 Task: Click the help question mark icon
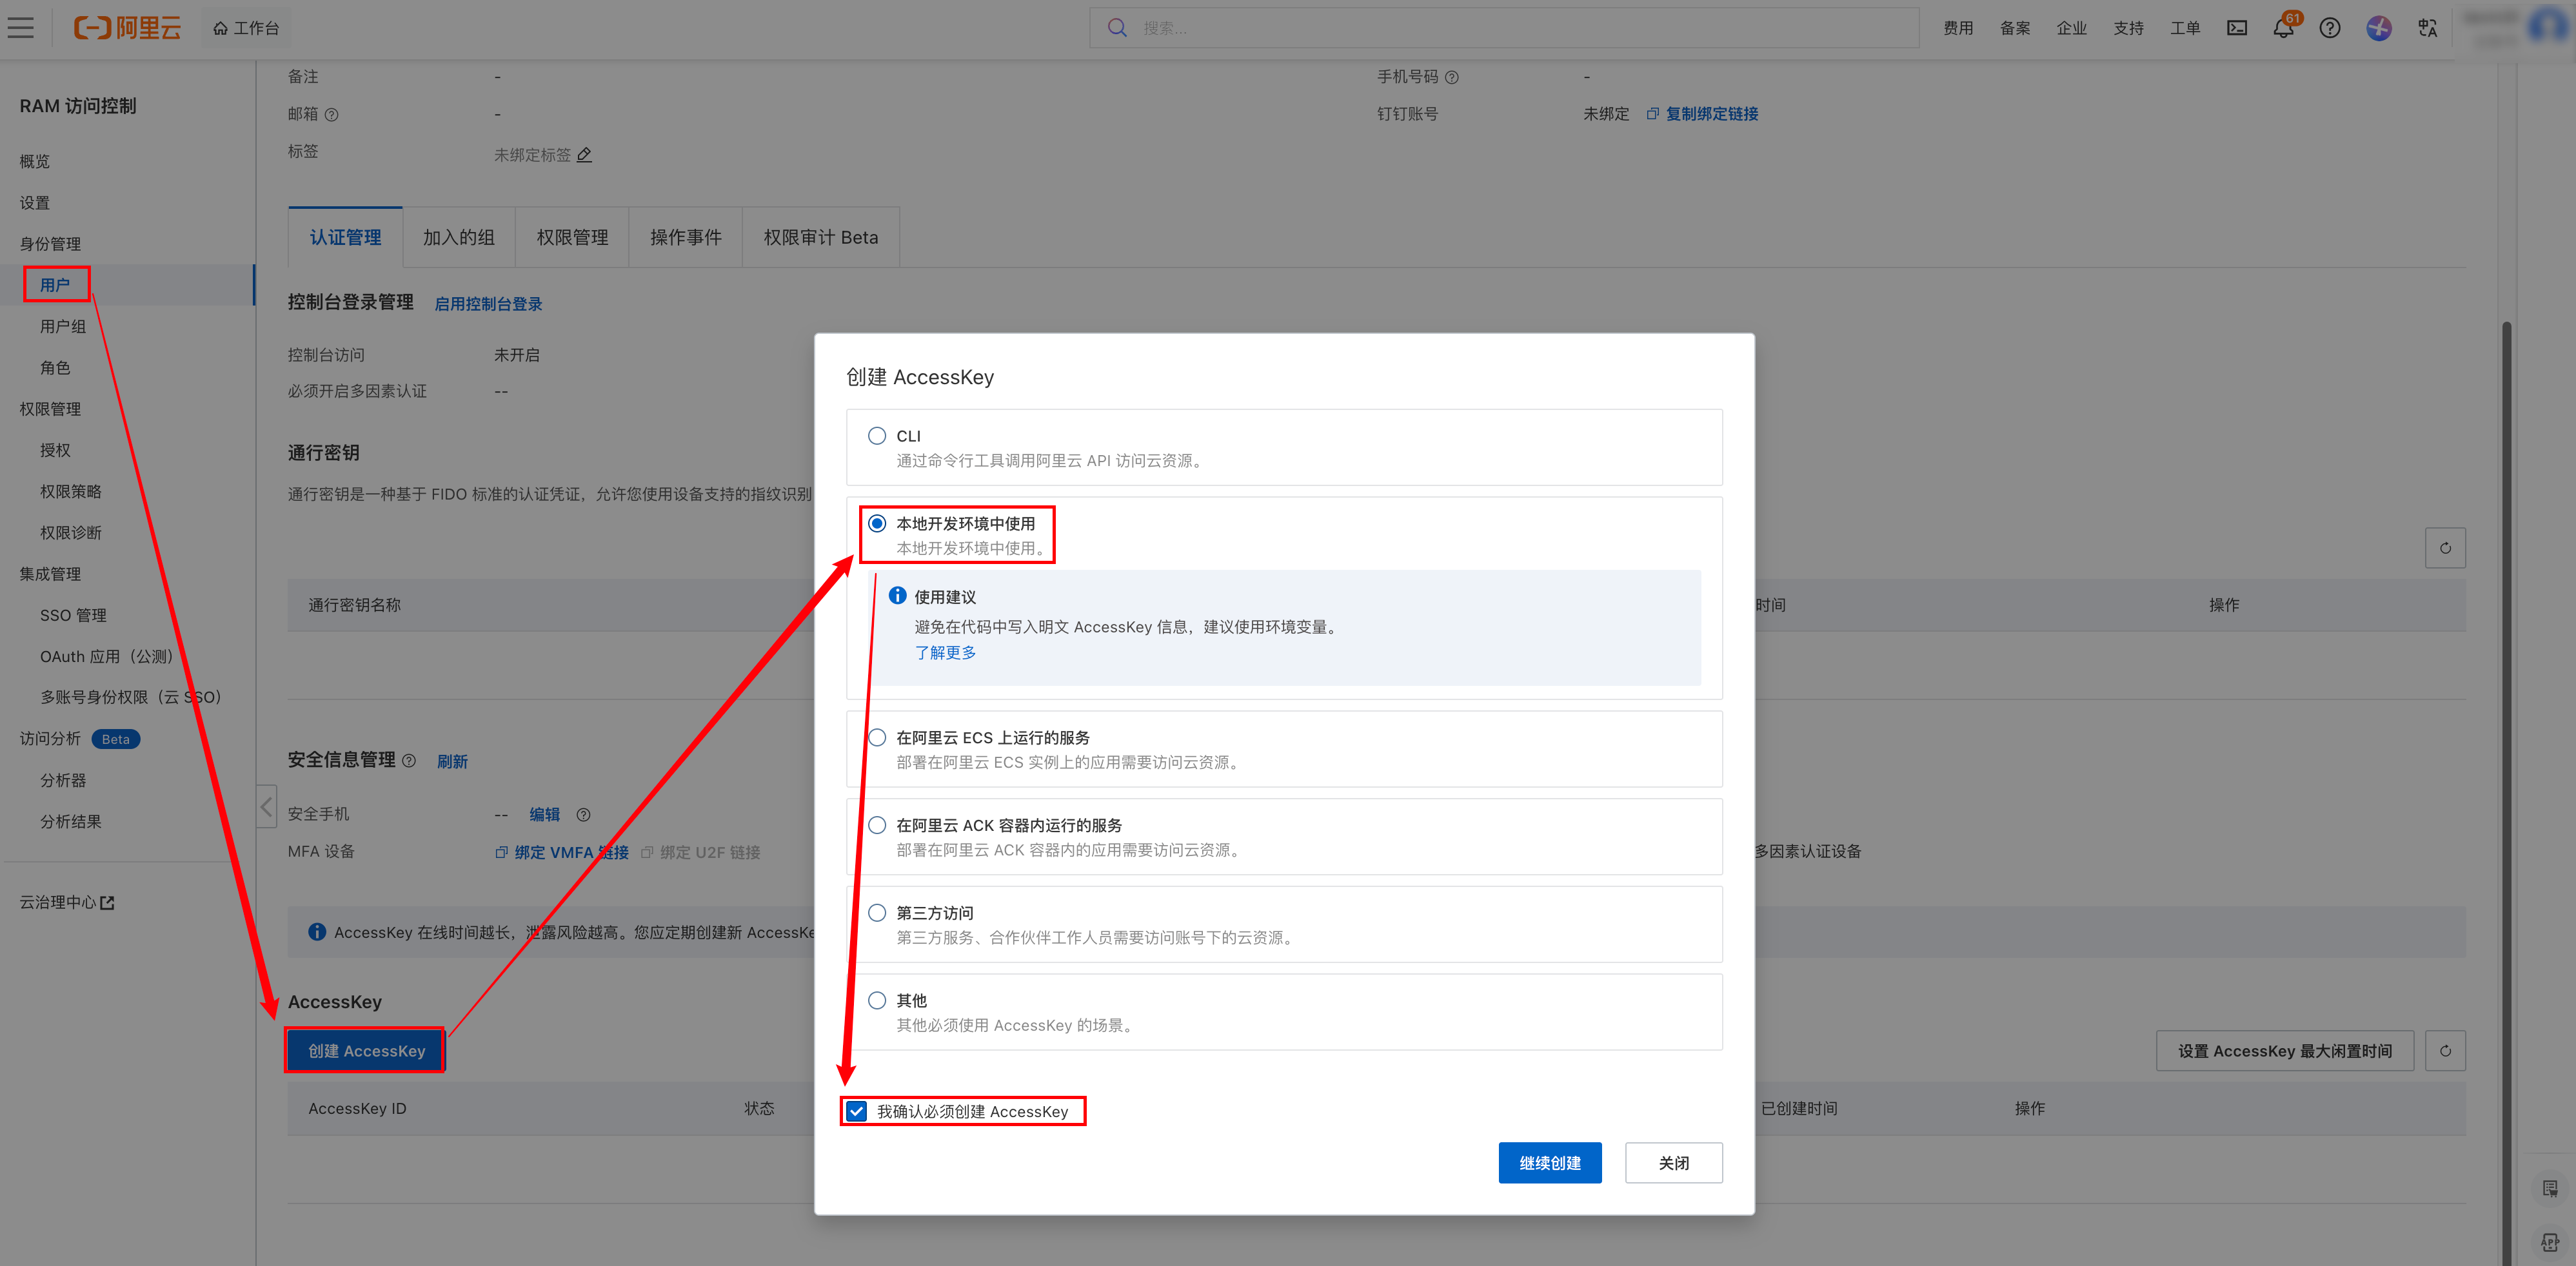pyautogui.click(x=2329, y=28)
